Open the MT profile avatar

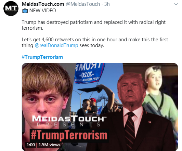[x=11, y=9]
